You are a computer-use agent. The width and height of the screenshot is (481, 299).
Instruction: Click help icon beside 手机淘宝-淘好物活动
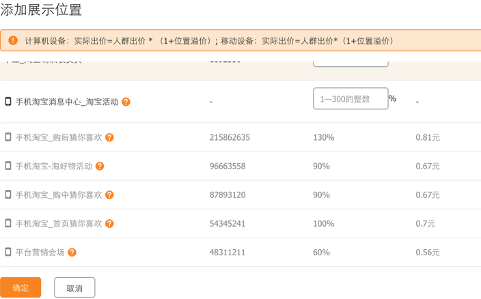(x=100, y=166)
